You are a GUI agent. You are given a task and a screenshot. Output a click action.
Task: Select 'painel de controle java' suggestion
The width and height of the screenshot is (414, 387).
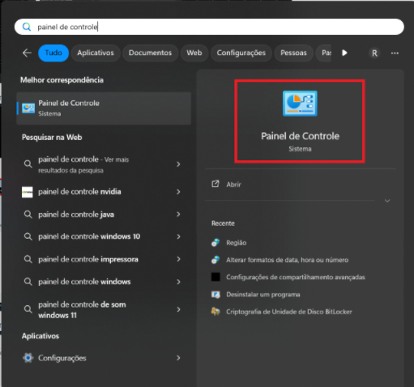(104, 215)
